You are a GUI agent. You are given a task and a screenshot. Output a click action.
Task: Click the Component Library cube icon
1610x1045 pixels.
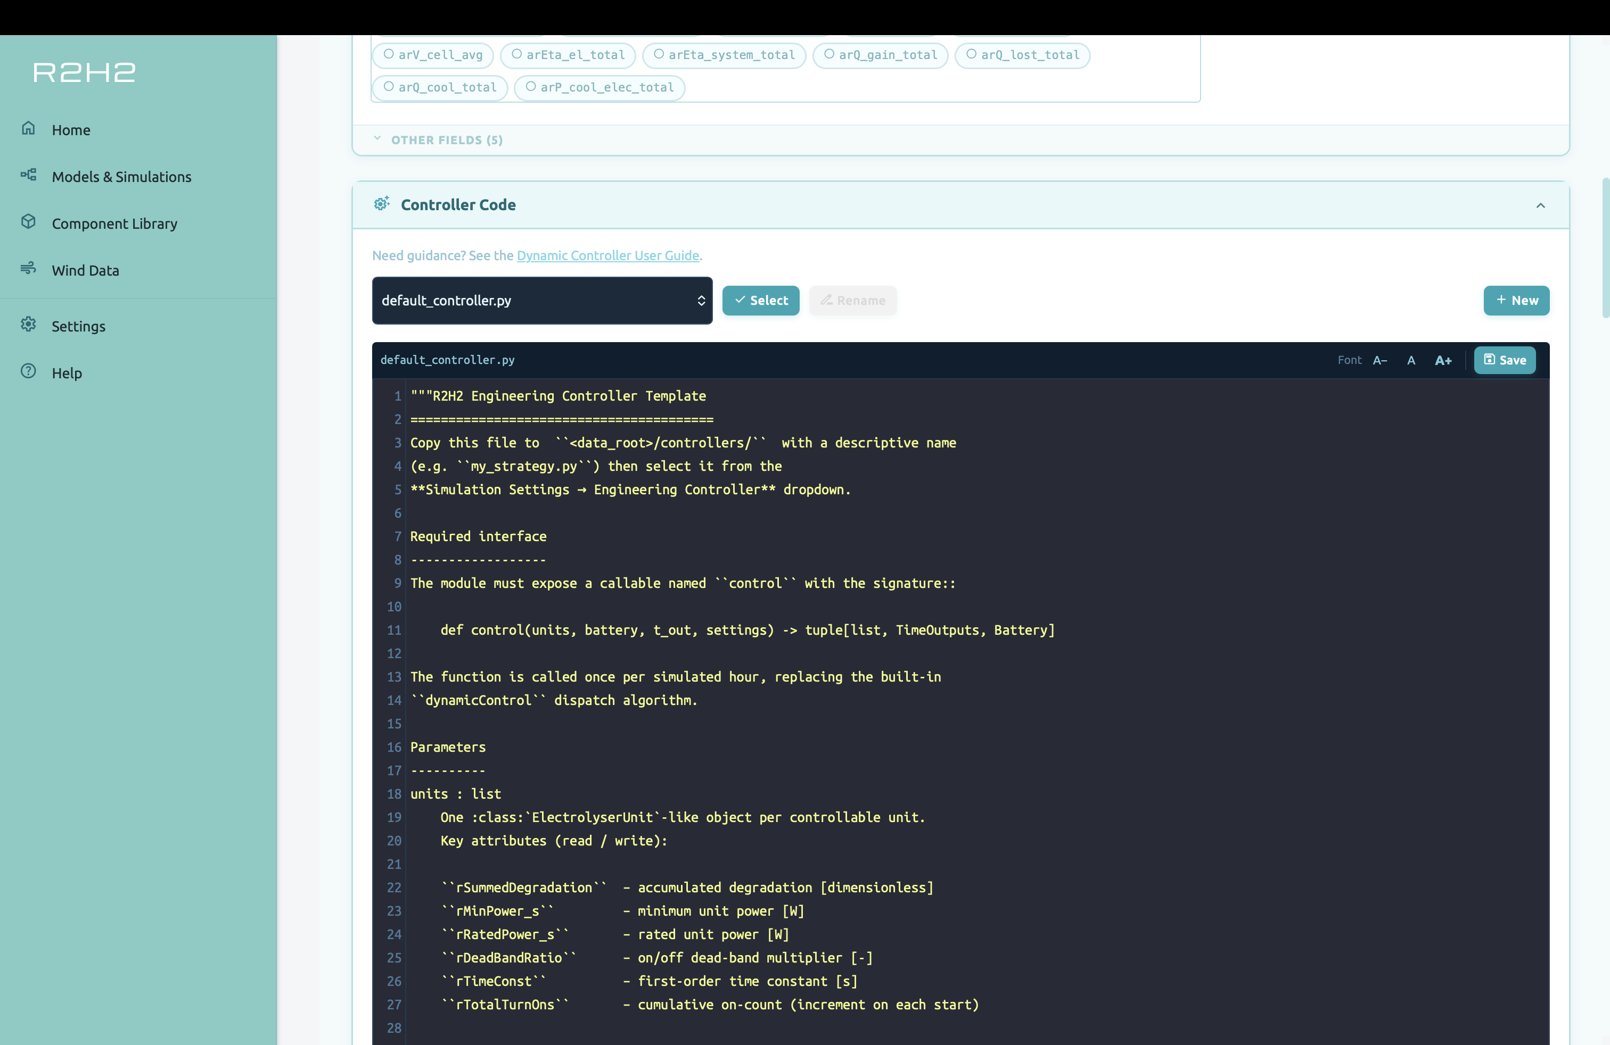28,222
